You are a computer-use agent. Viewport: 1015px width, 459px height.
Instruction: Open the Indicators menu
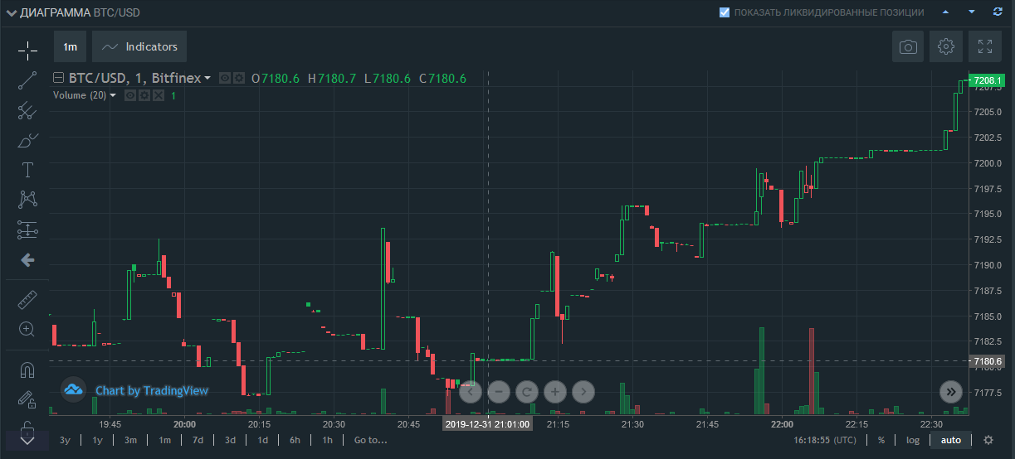click(x=139, y=47)
